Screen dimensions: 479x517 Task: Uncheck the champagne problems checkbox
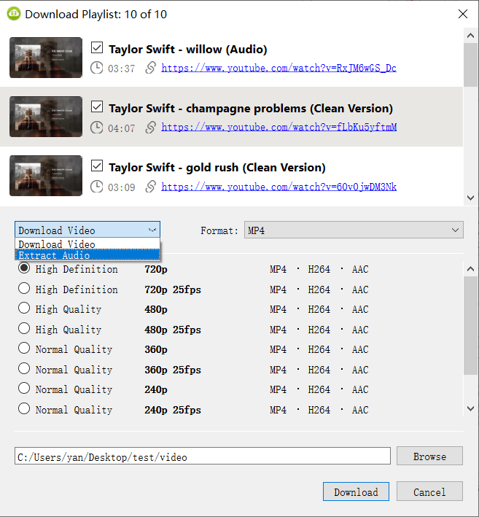[97, 107]
